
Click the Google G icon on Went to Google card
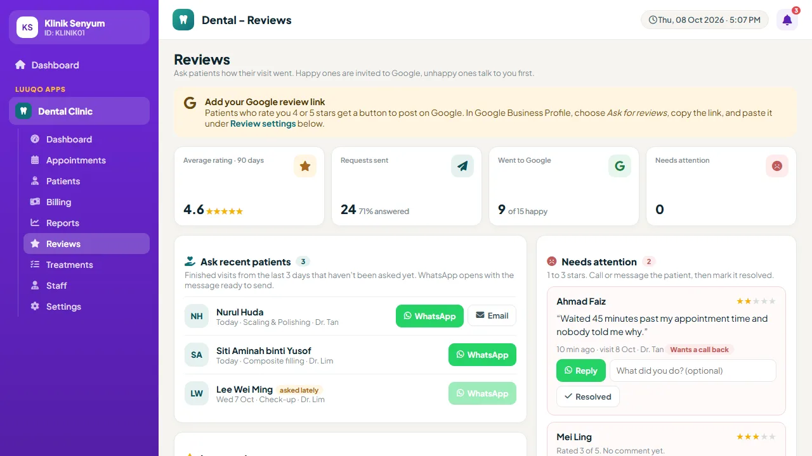(x=620, y=166)
